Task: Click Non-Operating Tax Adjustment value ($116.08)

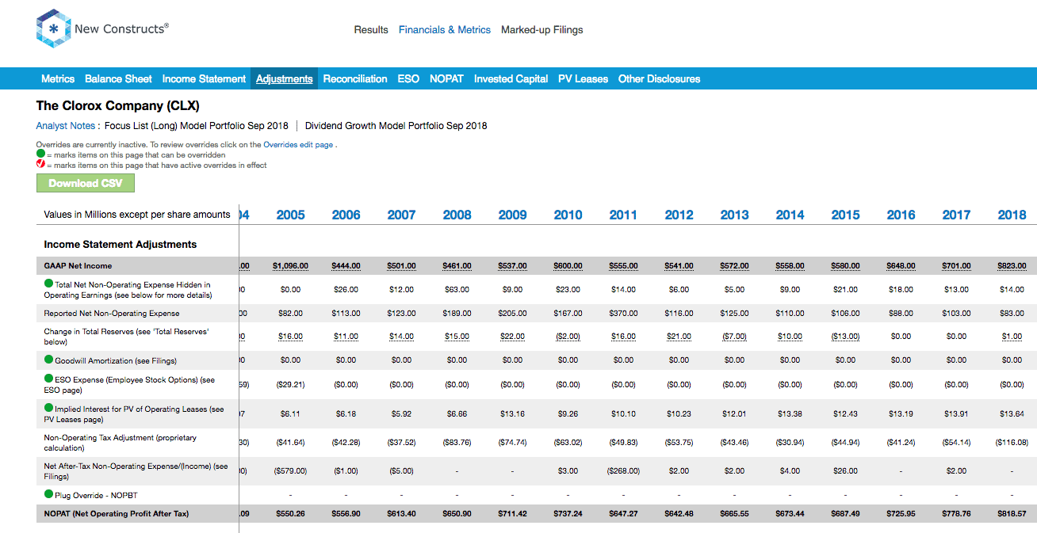Action: point(1012,443)
